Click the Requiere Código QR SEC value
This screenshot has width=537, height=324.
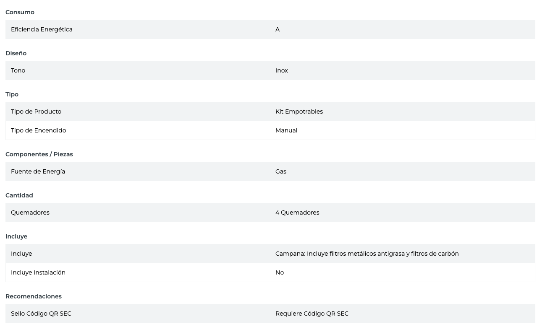(x=312, y=314)
